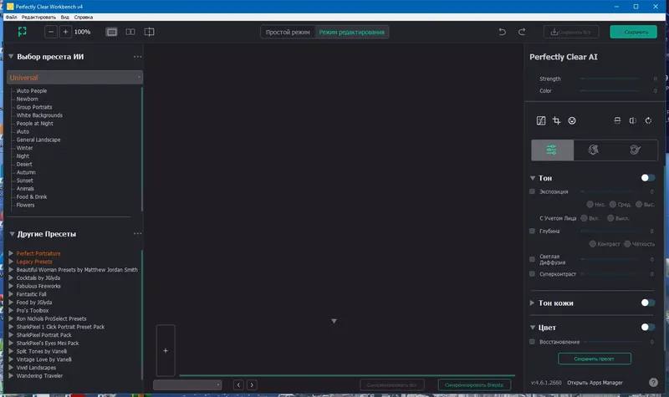Collapse the Выбор пресета ИИ section
This screenshot has width=669, height=397.
tap(11, 57)
